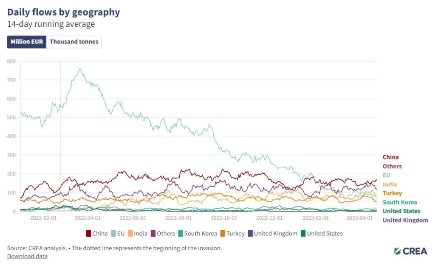
Task: Select the China line end label
Action: pos(390,157)
